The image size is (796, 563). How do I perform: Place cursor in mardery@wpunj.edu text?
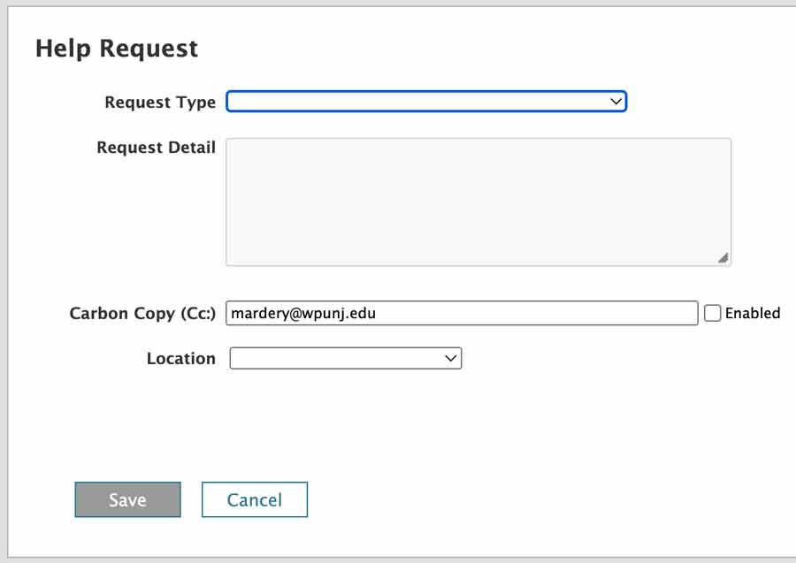[x=303, y=313]
